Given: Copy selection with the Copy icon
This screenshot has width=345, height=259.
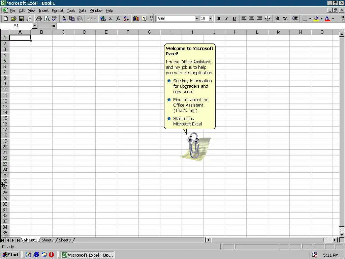Looking at the screenshot, I should pyautogui.click(x=72, y=19).
